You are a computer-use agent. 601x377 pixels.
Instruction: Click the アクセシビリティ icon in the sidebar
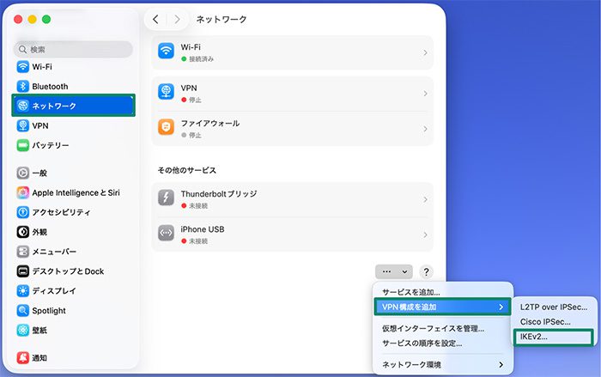coord(23,212)
